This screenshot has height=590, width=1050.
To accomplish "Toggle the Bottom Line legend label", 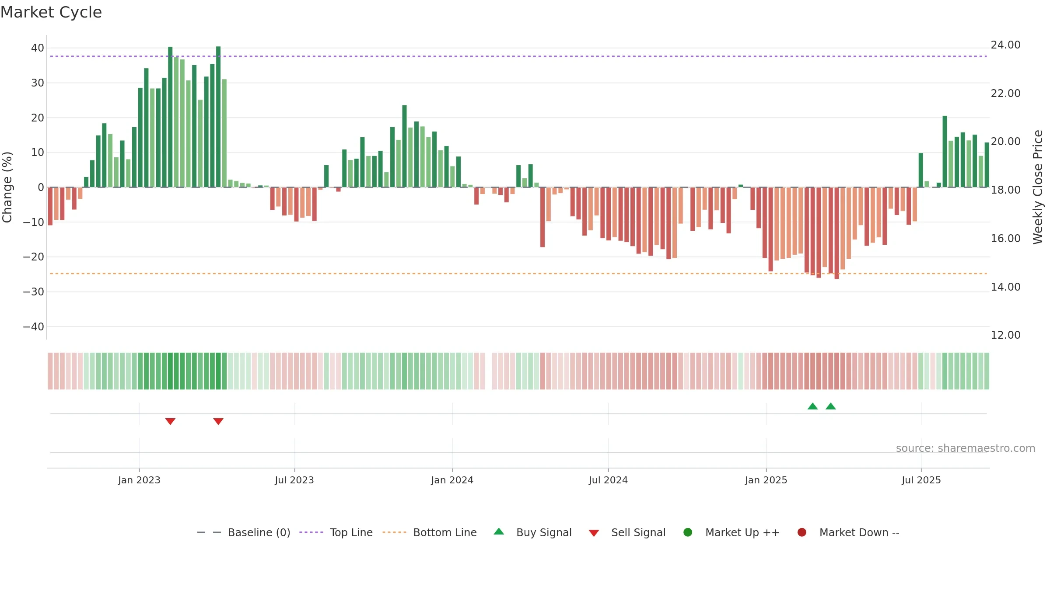I will (x=445, y=533).
